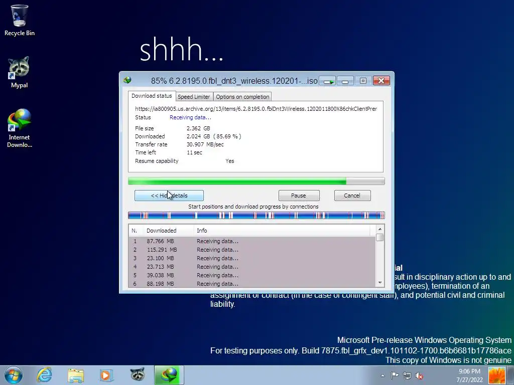
Task: Click the IDM globe icon in title bar
Action: 127,80
